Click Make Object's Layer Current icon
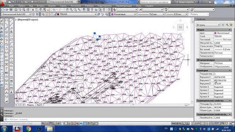This screenshot has width=235, height=132. click(x=99, y=14)
